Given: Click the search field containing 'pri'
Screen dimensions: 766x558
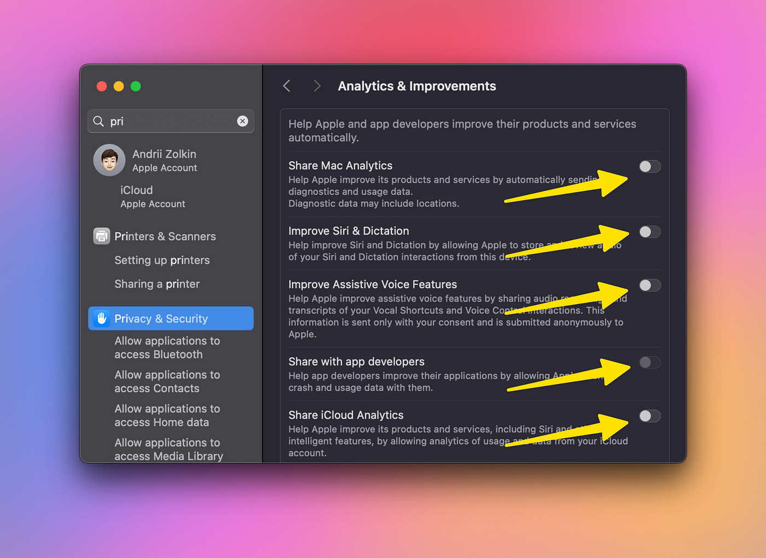Looking at the screenshot, I should tap(171, 121).
